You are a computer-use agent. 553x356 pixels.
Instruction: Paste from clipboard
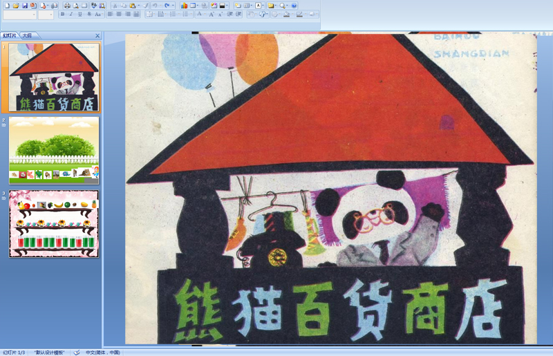(133, 6)
